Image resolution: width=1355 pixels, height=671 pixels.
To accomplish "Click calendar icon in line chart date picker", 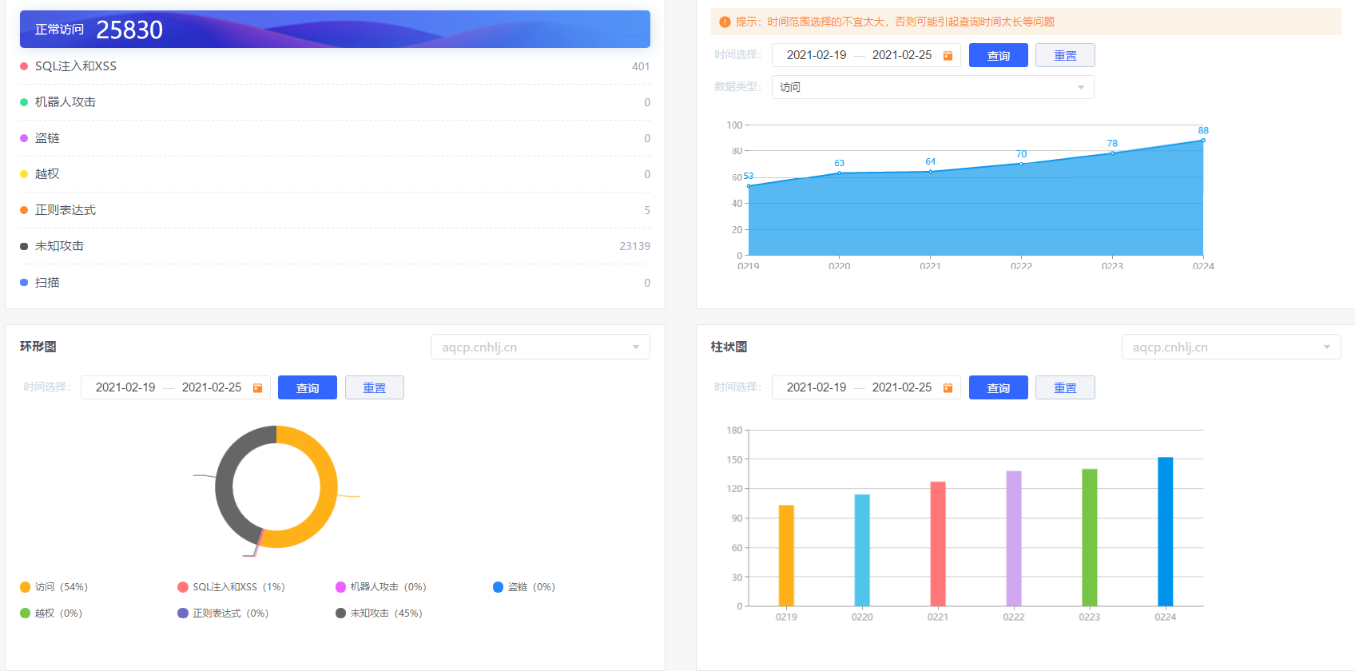I will click(x=948, y=55).
